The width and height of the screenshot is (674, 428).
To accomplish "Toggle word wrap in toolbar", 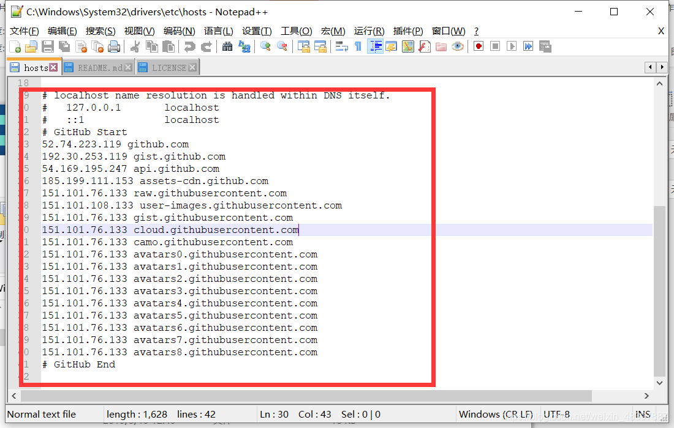I will [341, 46].
